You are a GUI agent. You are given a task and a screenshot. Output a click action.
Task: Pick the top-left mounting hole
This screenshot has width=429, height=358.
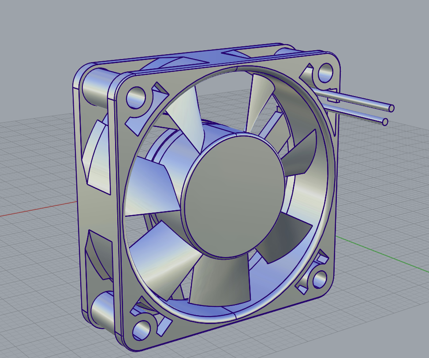coord(136,97)
